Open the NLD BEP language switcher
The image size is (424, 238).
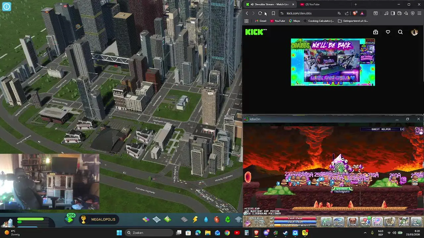(381, 233)
